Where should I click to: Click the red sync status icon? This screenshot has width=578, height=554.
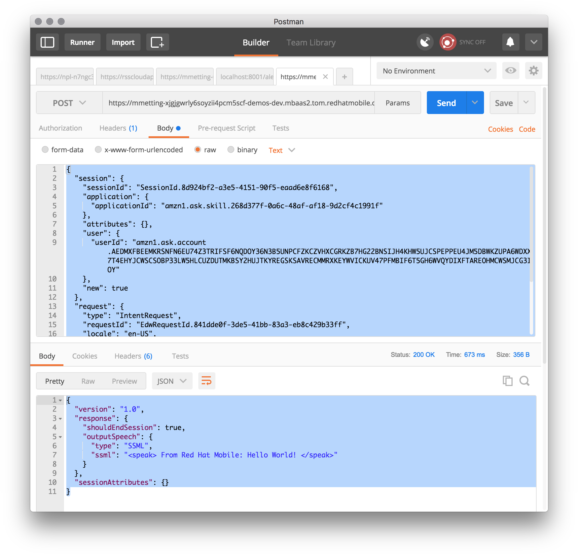click(447, 42)
